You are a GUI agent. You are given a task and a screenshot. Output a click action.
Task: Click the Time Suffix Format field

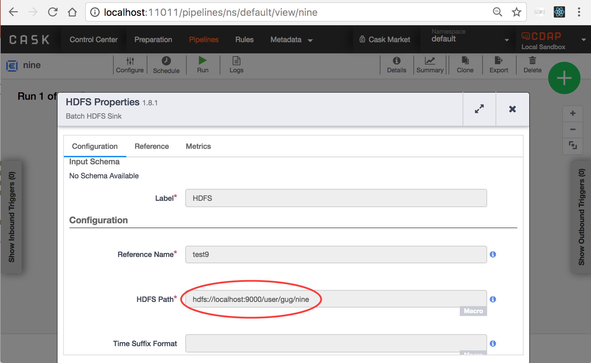click(x=336, y=343)
